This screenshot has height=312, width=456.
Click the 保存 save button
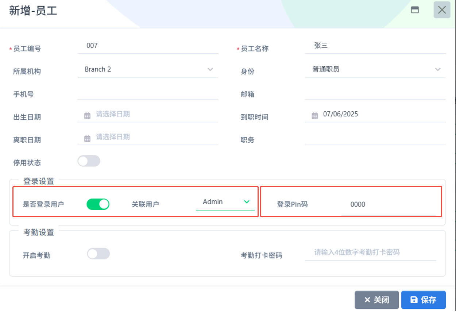point(424,300)
